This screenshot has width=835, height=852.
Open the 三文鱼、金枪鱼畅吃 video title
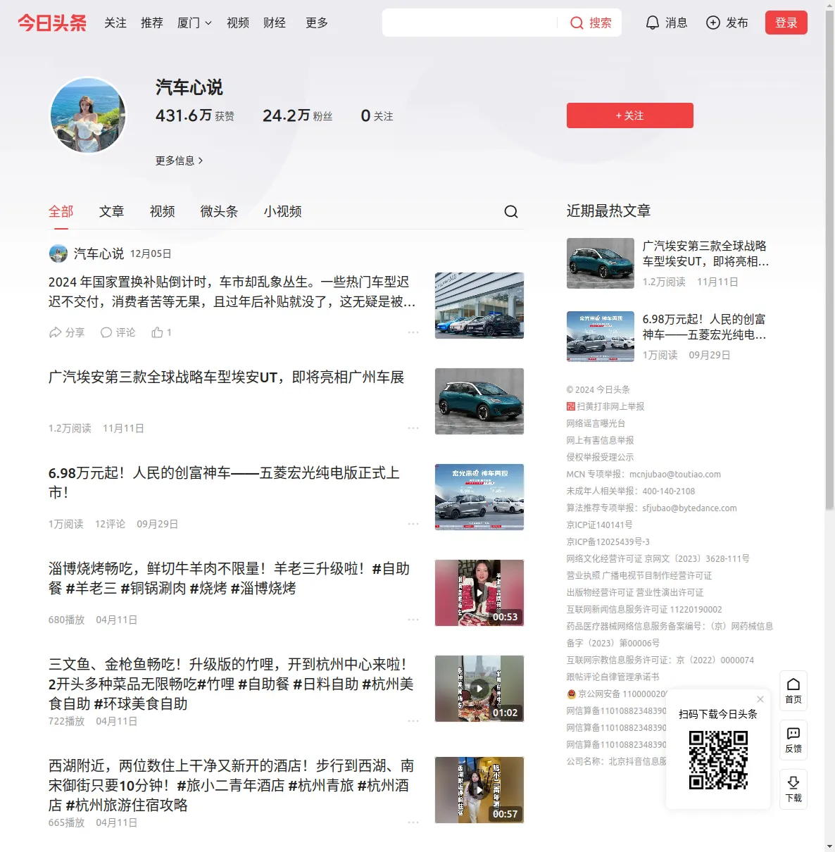231,684
